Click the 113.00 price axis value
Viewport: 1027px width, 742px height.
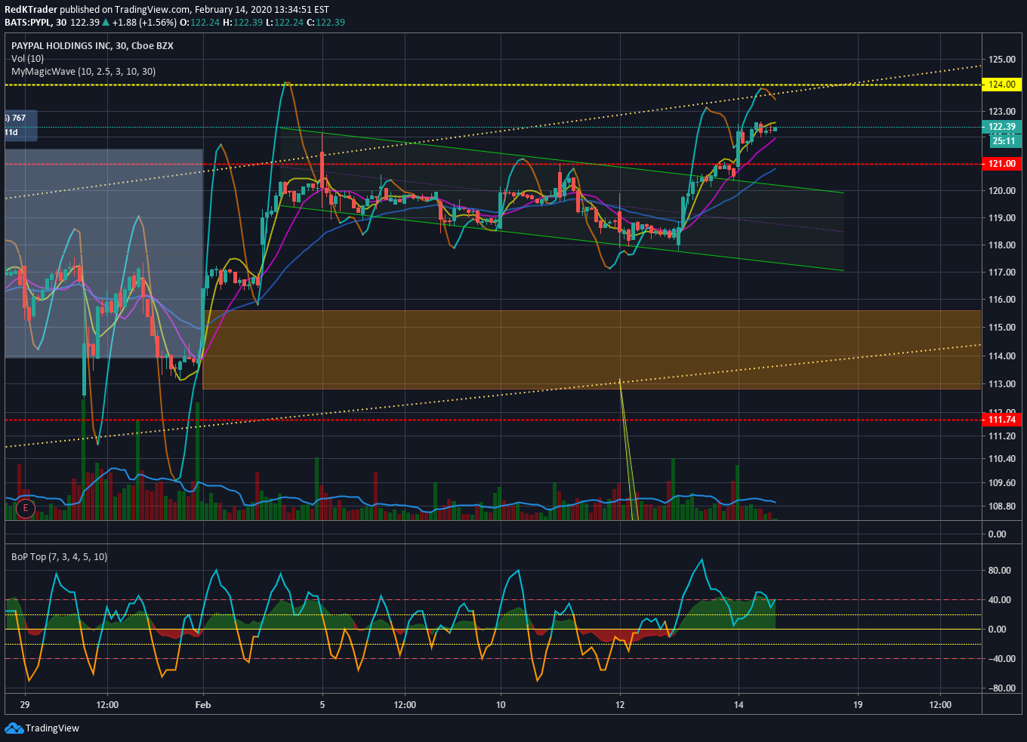(1001, 384)
